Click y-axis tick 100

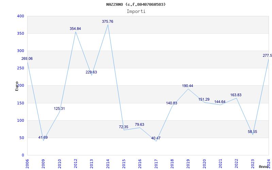tap(20, 121)
